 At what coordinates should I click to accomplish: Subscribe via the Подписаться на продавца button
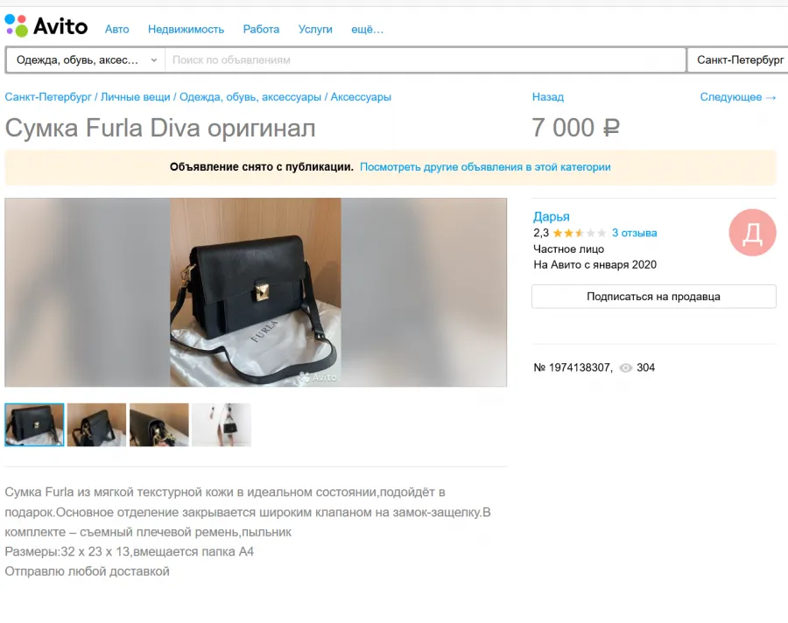pyautogui.click(x=654, y=297)
